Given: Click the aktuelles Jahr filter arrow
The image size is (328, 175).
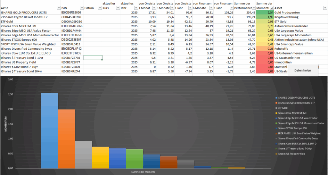Looking at the screenshot, I should point(135,8).
